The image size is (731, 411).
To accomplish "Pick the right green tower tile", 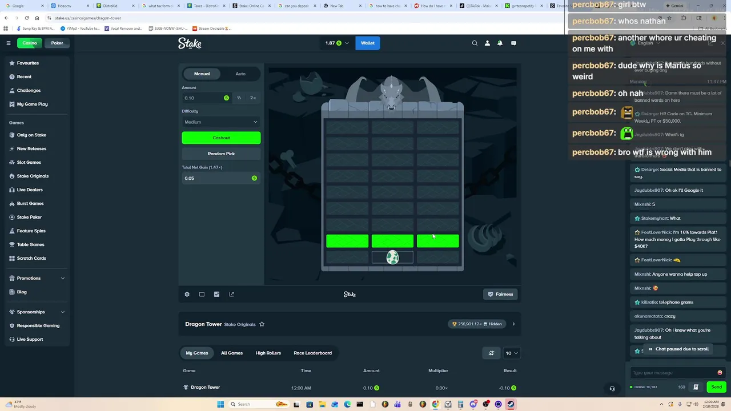I will 437,241.
